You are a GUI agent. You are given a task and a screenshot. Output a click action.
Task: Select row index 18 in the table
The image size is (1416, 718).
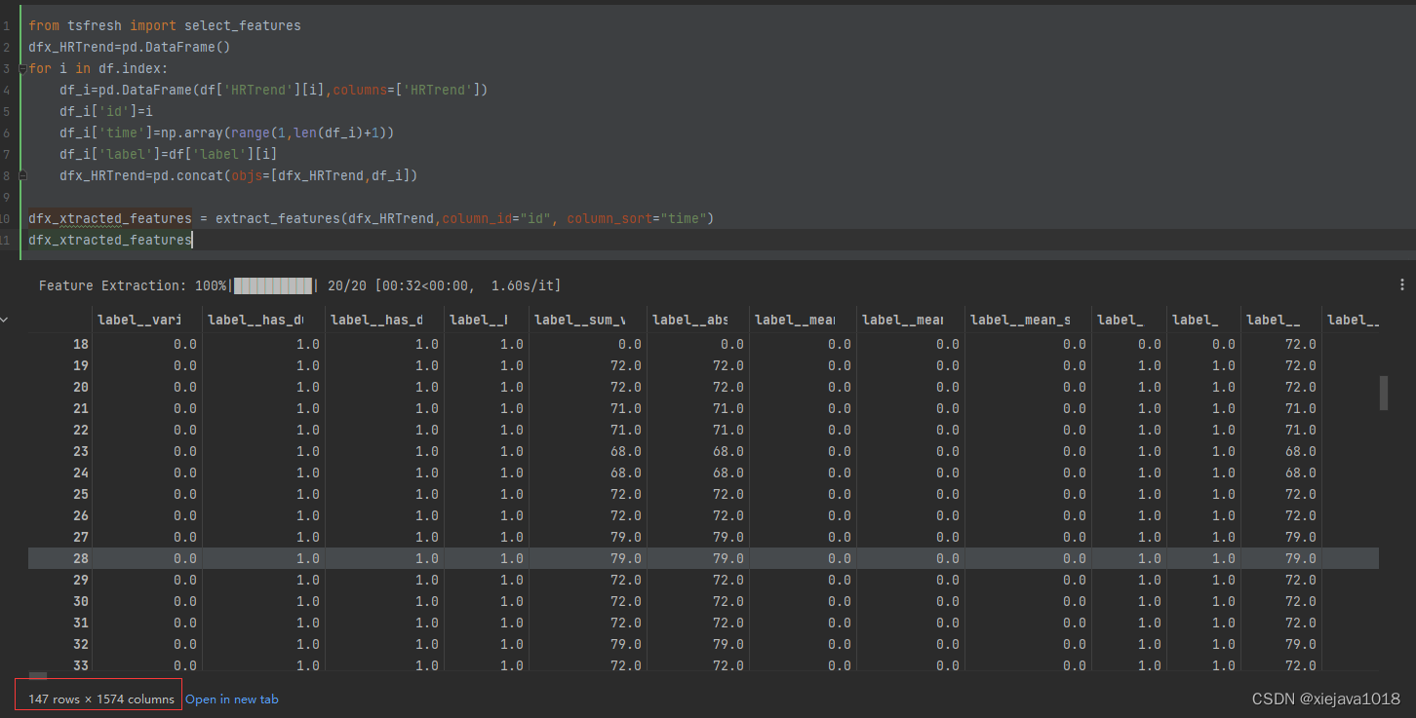tap(81, 344)
